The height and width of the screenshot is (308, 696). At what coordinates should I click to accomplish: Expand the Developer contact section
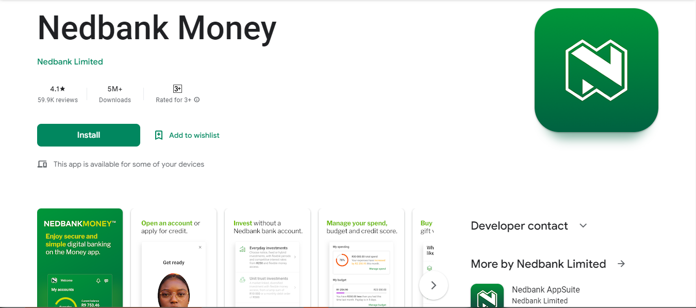[x=519, y=225]
